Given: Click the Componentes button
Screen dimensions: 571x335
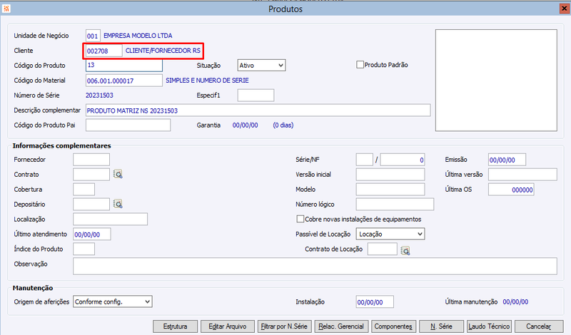Looking at the screenshot, I should point(393,326).
